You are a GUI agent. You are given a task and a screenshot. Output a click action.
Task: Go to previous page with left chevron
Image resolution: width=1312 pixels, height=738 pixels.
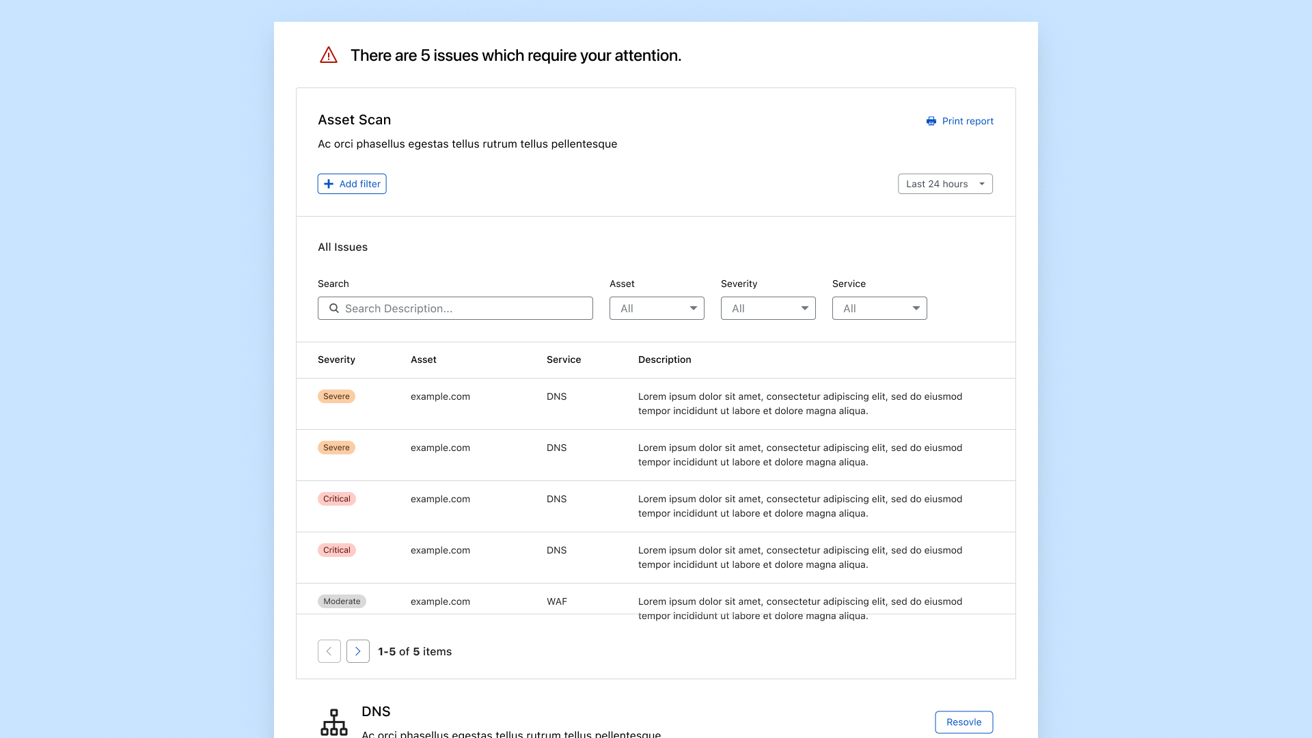coord(329,651)
